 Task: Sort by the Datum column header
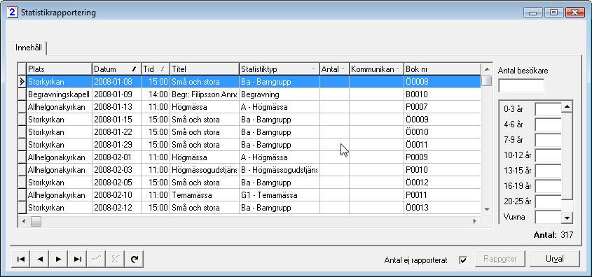coord(117,69)
